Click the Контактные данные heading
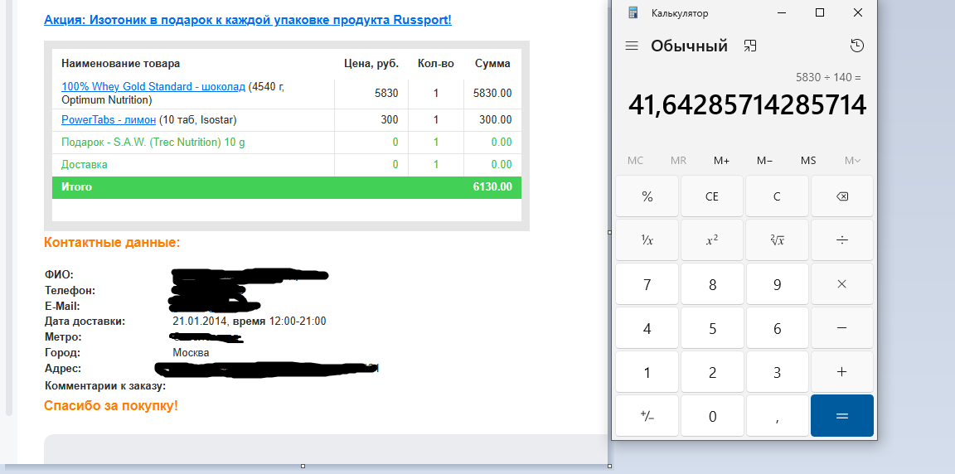 112,243
